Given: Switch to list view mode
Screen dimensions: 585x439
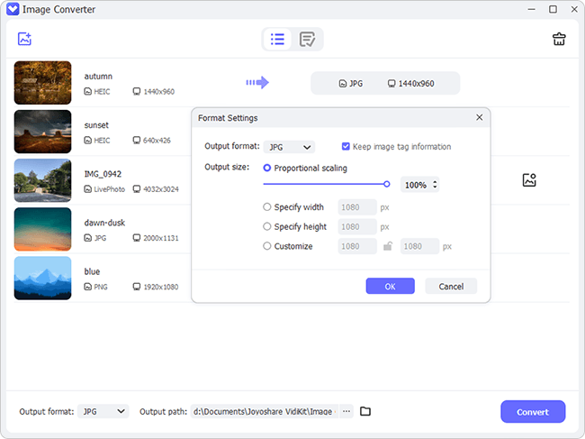Looking at the screenshot, I should pos(277,39).
